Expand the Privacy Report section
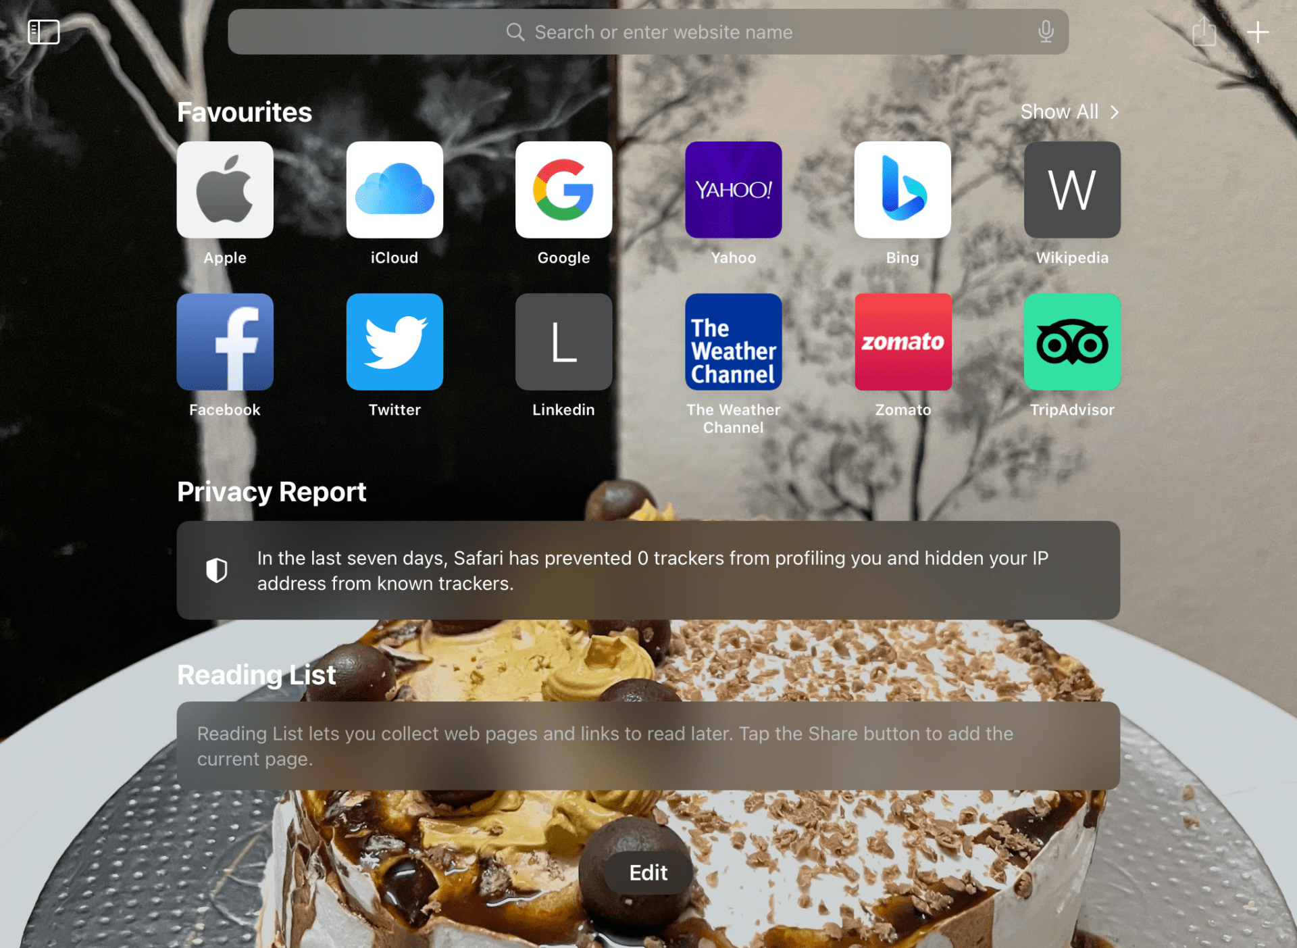Screen dimensions: 1297x948 pos(648,569)
